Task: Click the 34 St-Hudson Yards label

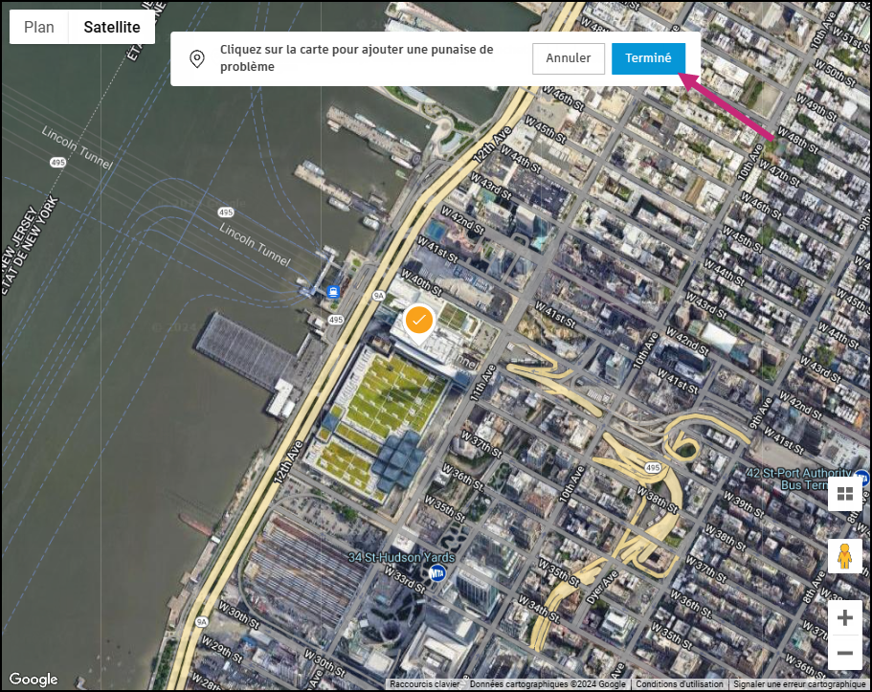Action: tap(401, 557)
